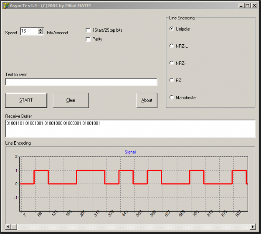Maximize the AsyncTr window
Image resolution: width=261 pixels, height=234 pixels.
[x=247, y=6]
